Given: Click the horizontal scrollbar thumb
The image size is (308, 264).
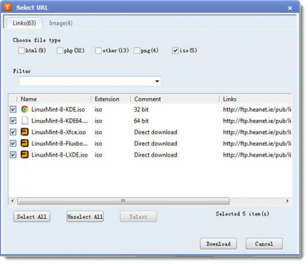Looking at the screenshot, I should tap(124, 201).
